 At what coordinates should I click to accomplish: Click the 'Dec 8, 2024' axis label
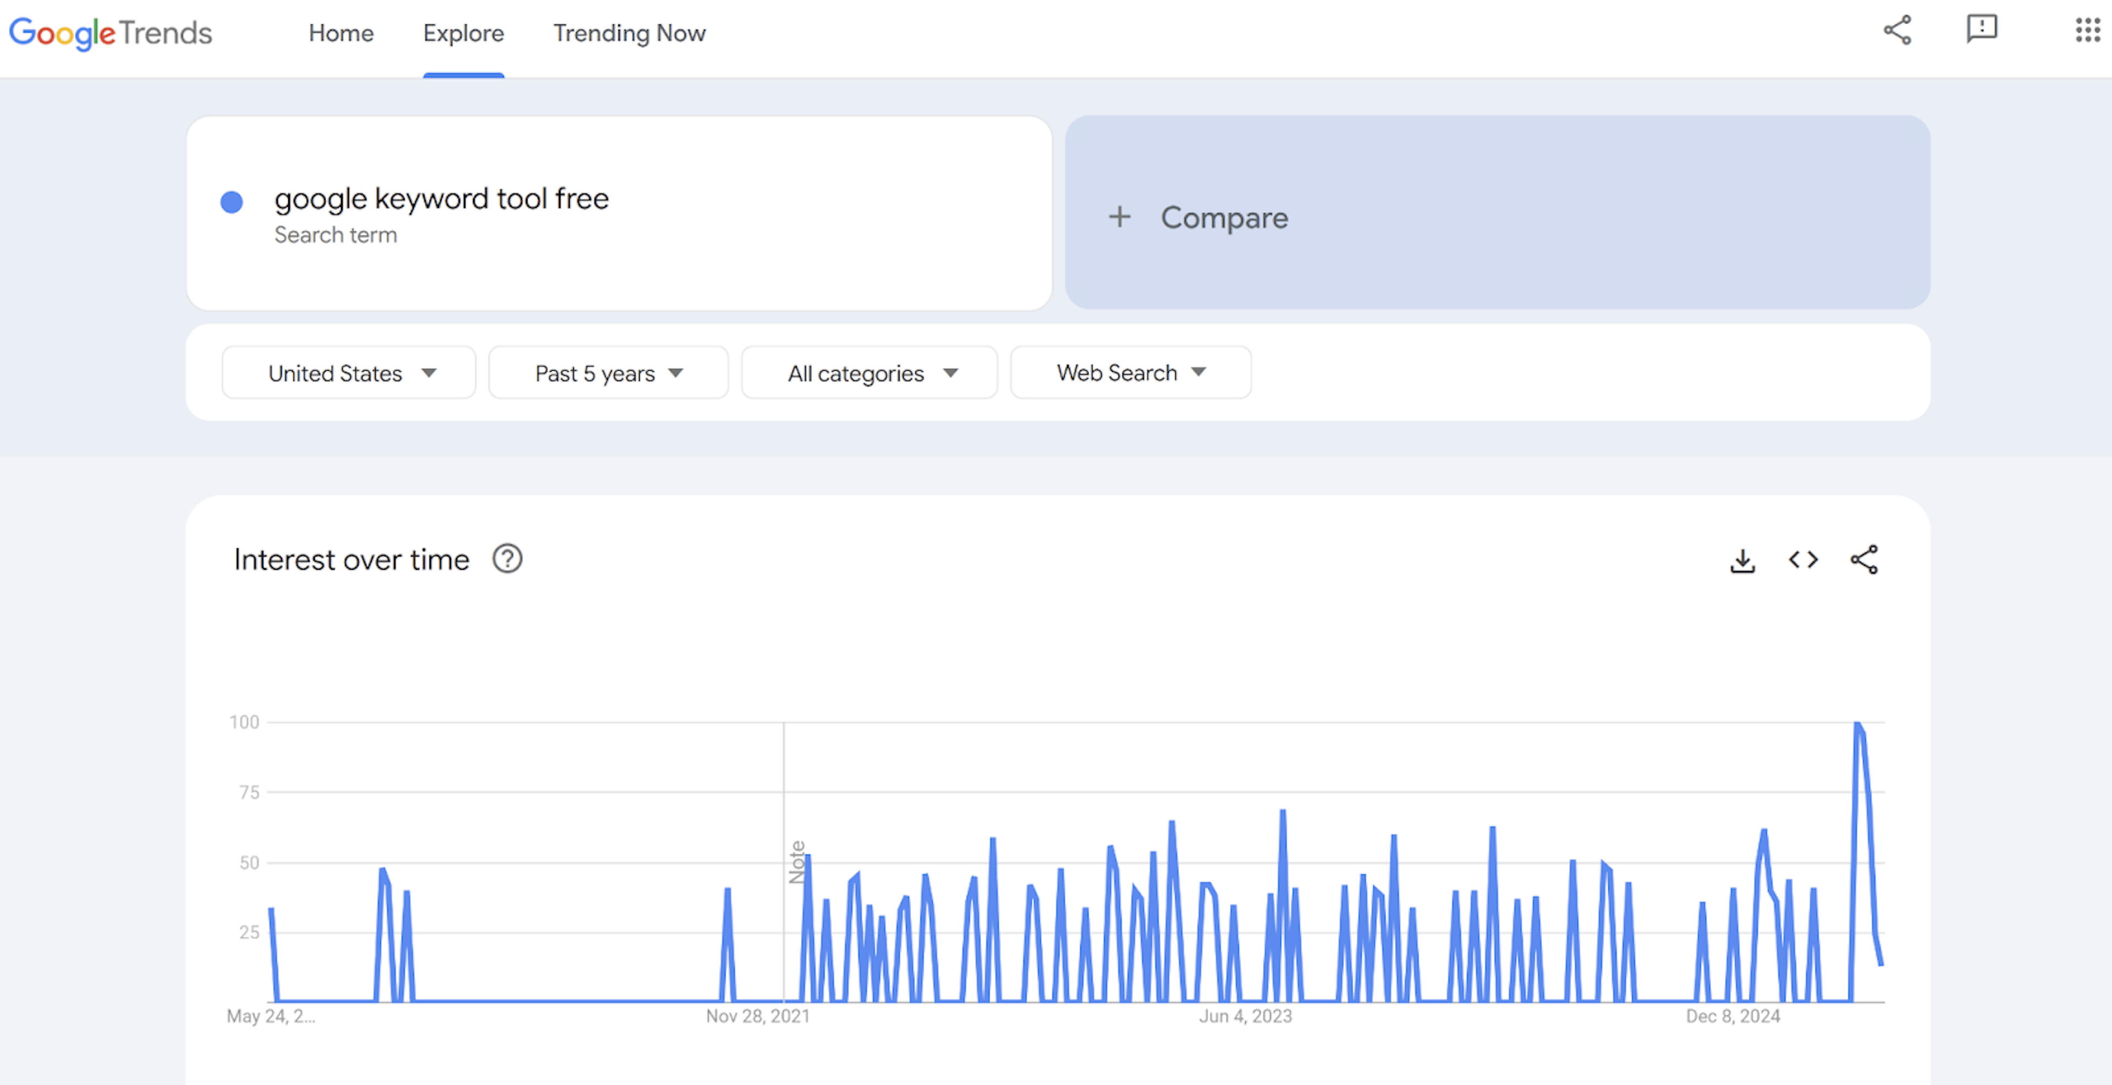tap(1733, 1016)
